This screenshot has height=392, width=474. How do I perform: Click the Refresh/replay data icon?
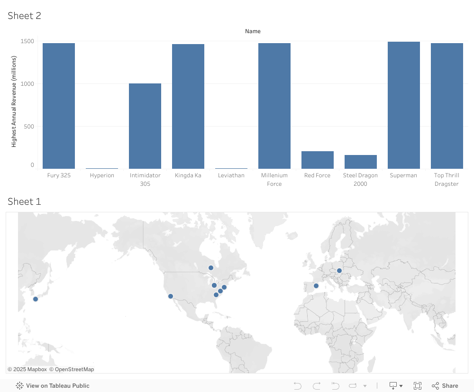[x=353, y=386]
